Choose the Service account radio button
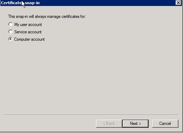183x133 pixels. pos(11,32)
